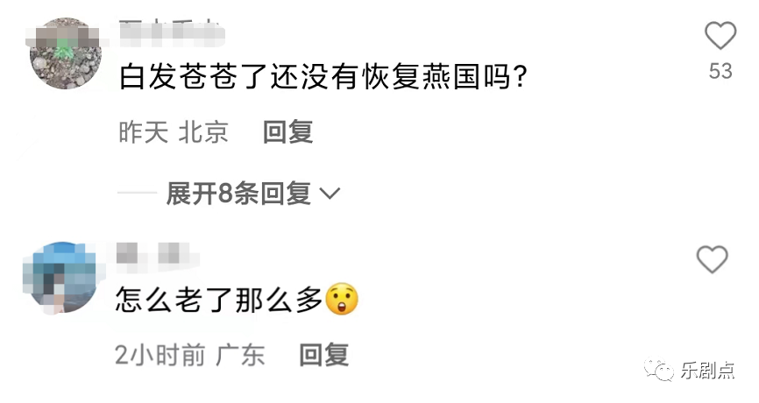Open the first commenter's blurred username

coord(172,33)
